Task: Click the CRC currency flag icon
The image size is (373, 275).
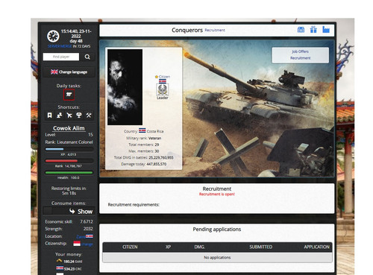Action: (60, 268)
